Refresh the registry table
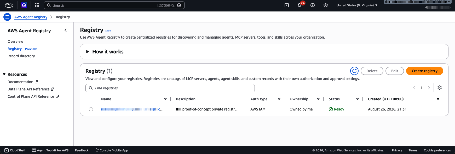455x154 pixels. coord(354,71)
